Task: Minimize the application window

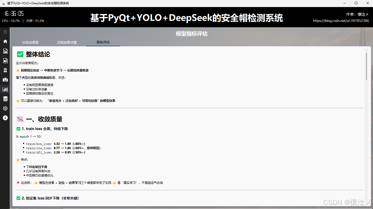Action: coord(345,3)
